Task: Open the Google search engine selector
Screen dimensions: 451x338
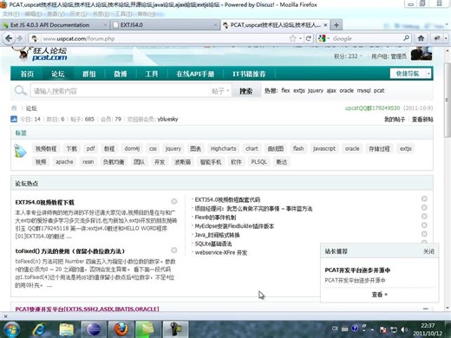Action: [324, 38]
